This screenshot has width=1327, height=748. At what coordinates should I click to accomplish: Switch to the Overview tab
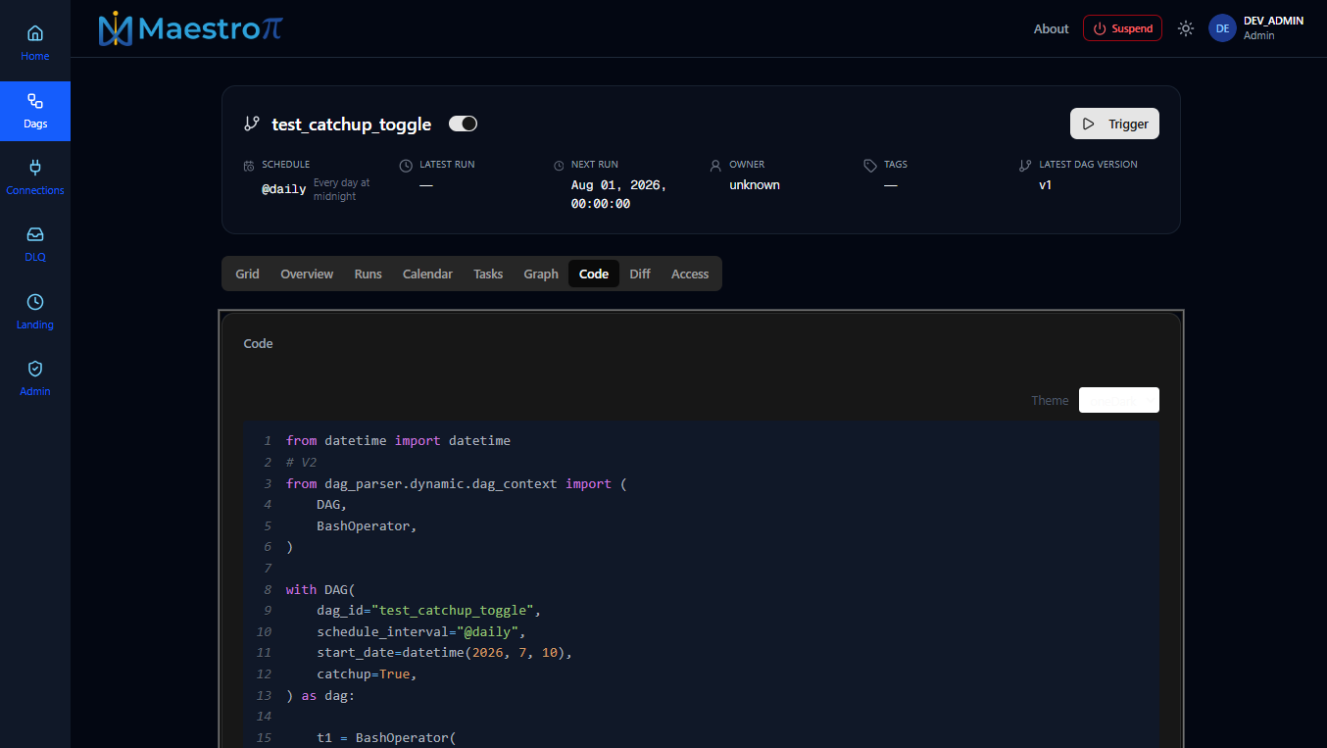307,274
